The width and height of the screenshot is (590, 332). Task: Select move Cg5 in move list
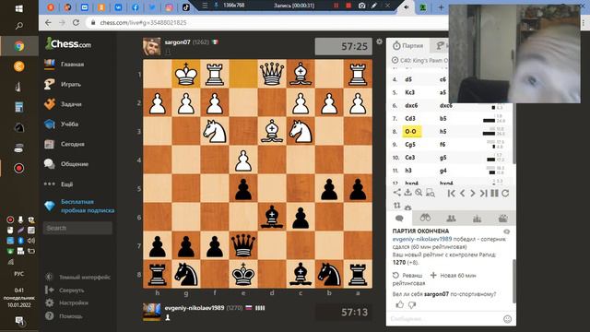[410, 145]
